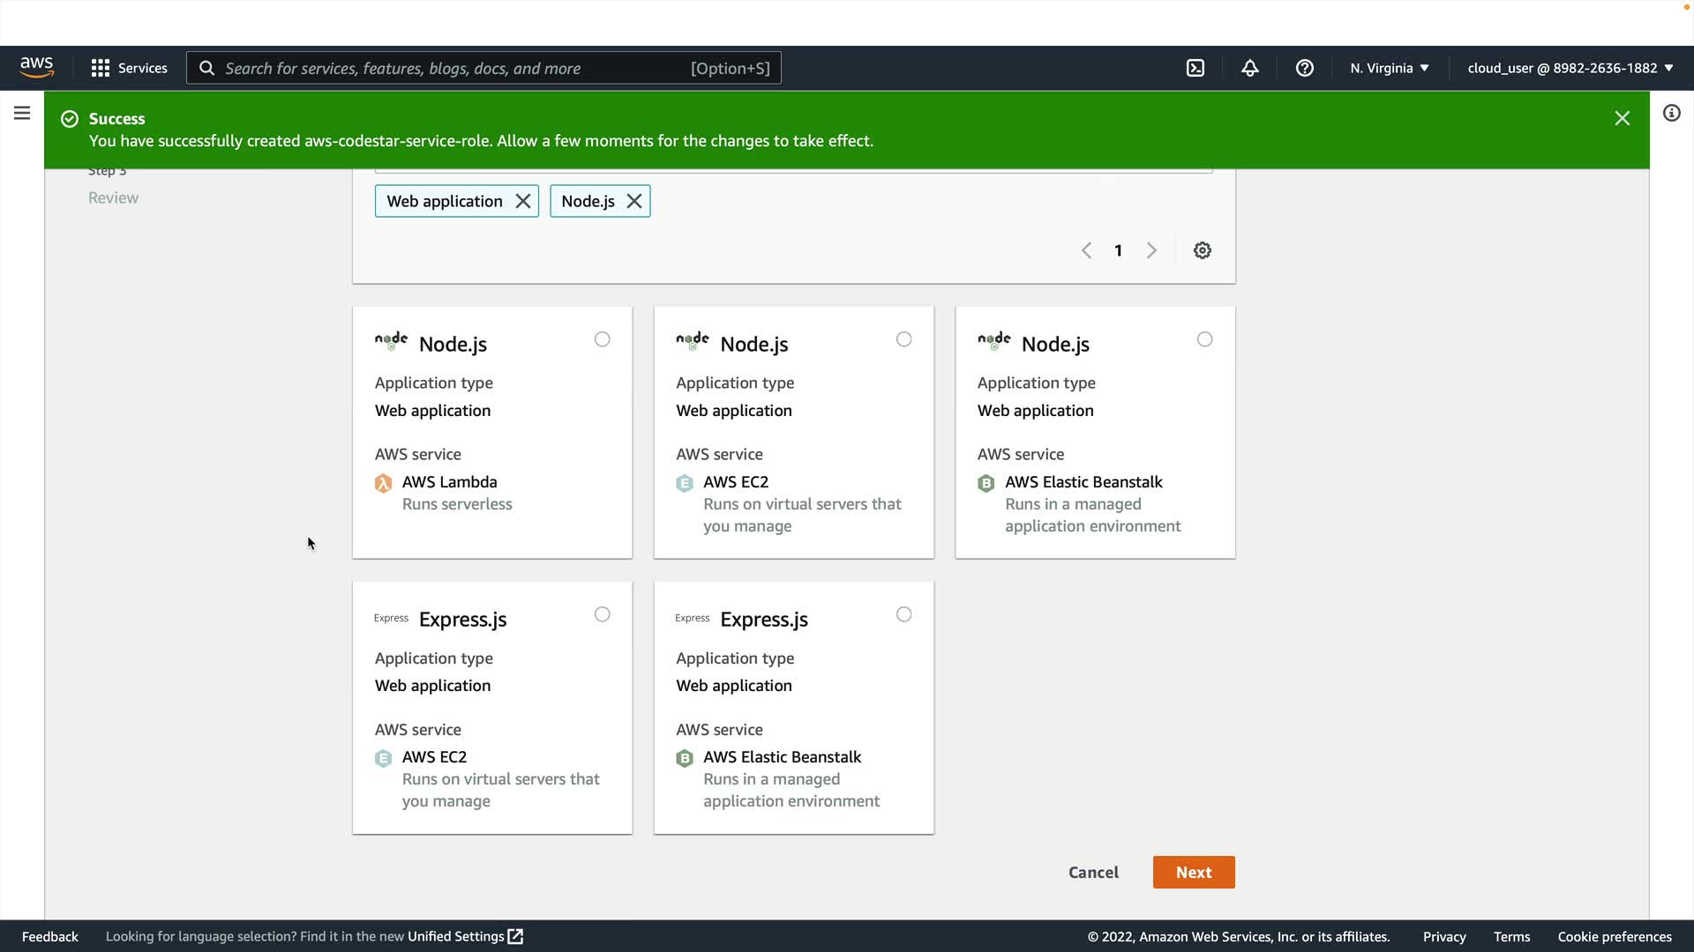Click the Cancel button
This screenshot has height=952, width=1694.
tap(1093, 872)
